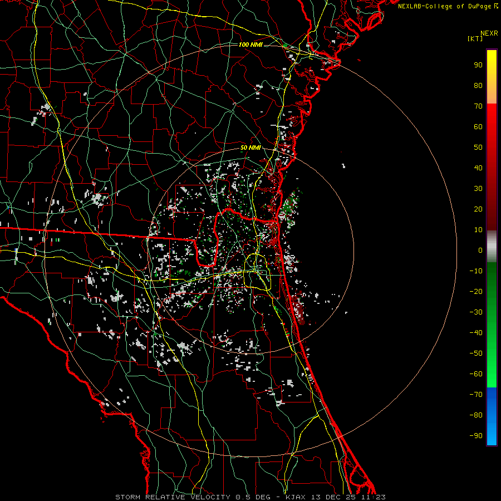Screen dimensions: 501x501
Task: Click the -40 knots scale label
Action: tap(476, 333)
